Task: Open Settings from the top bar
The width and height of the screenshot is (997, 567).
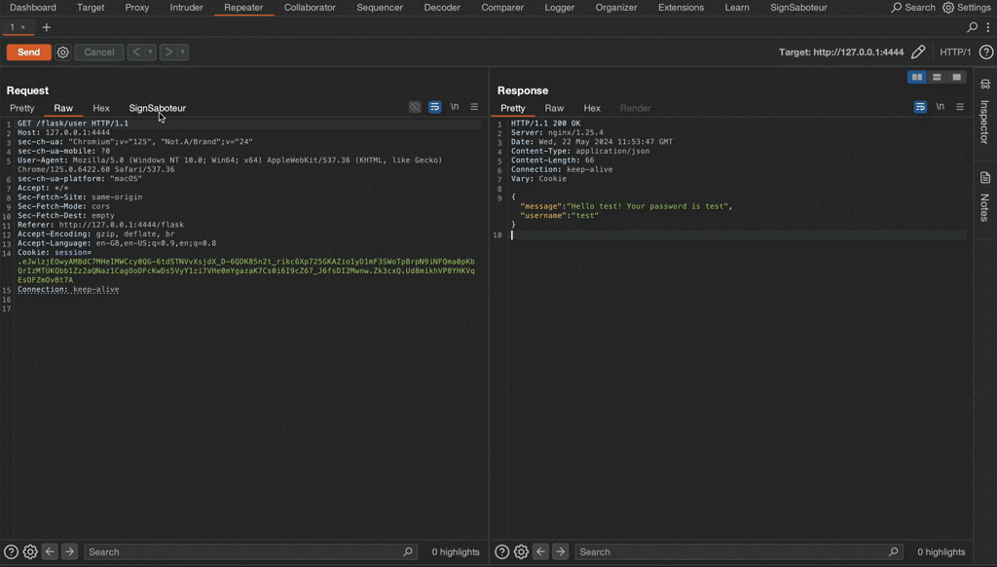Action: pyautogui.click(x=967, y=8)
